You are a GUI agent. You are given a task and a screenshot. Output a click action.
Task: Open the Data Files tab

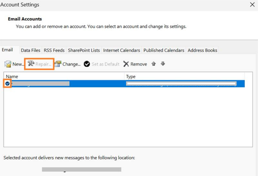[31, 50]
